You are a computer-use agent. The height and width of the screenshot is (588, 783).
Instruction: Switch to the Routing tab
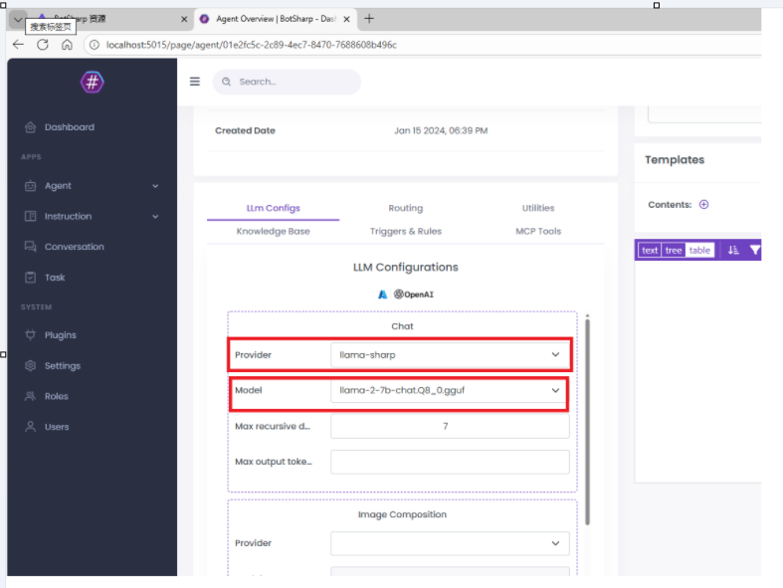point(406,208)
